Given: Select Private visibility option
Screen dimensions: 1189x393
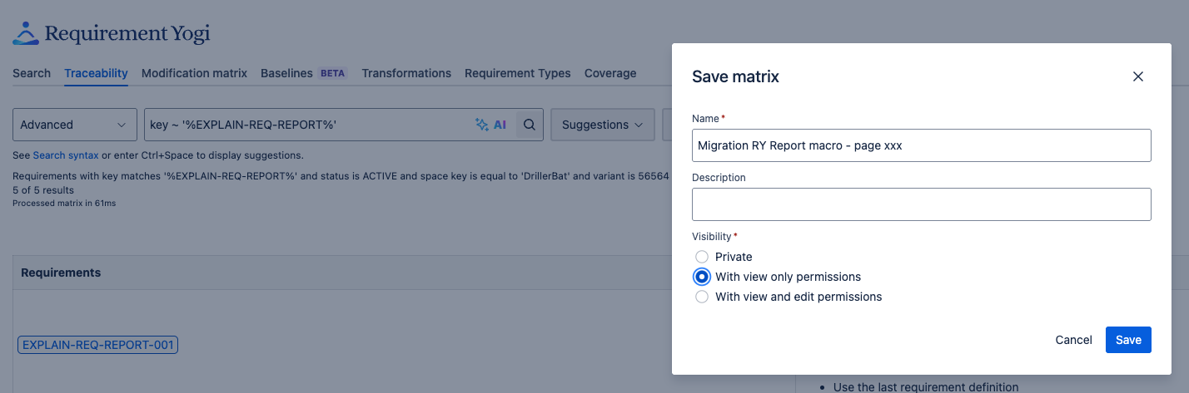Looking at the screenshot, I should 702,257.
